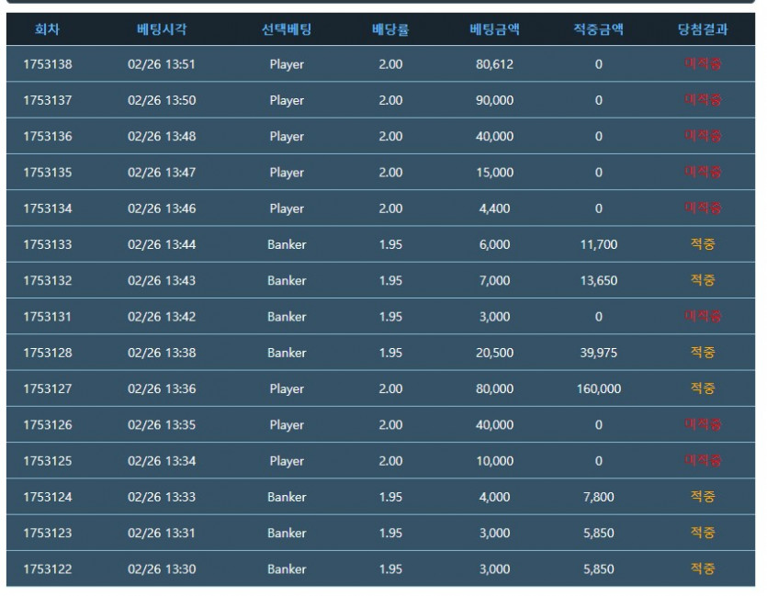Click bet time 02/26 13:43
The image size is (767, 596).
pos(162,281)
